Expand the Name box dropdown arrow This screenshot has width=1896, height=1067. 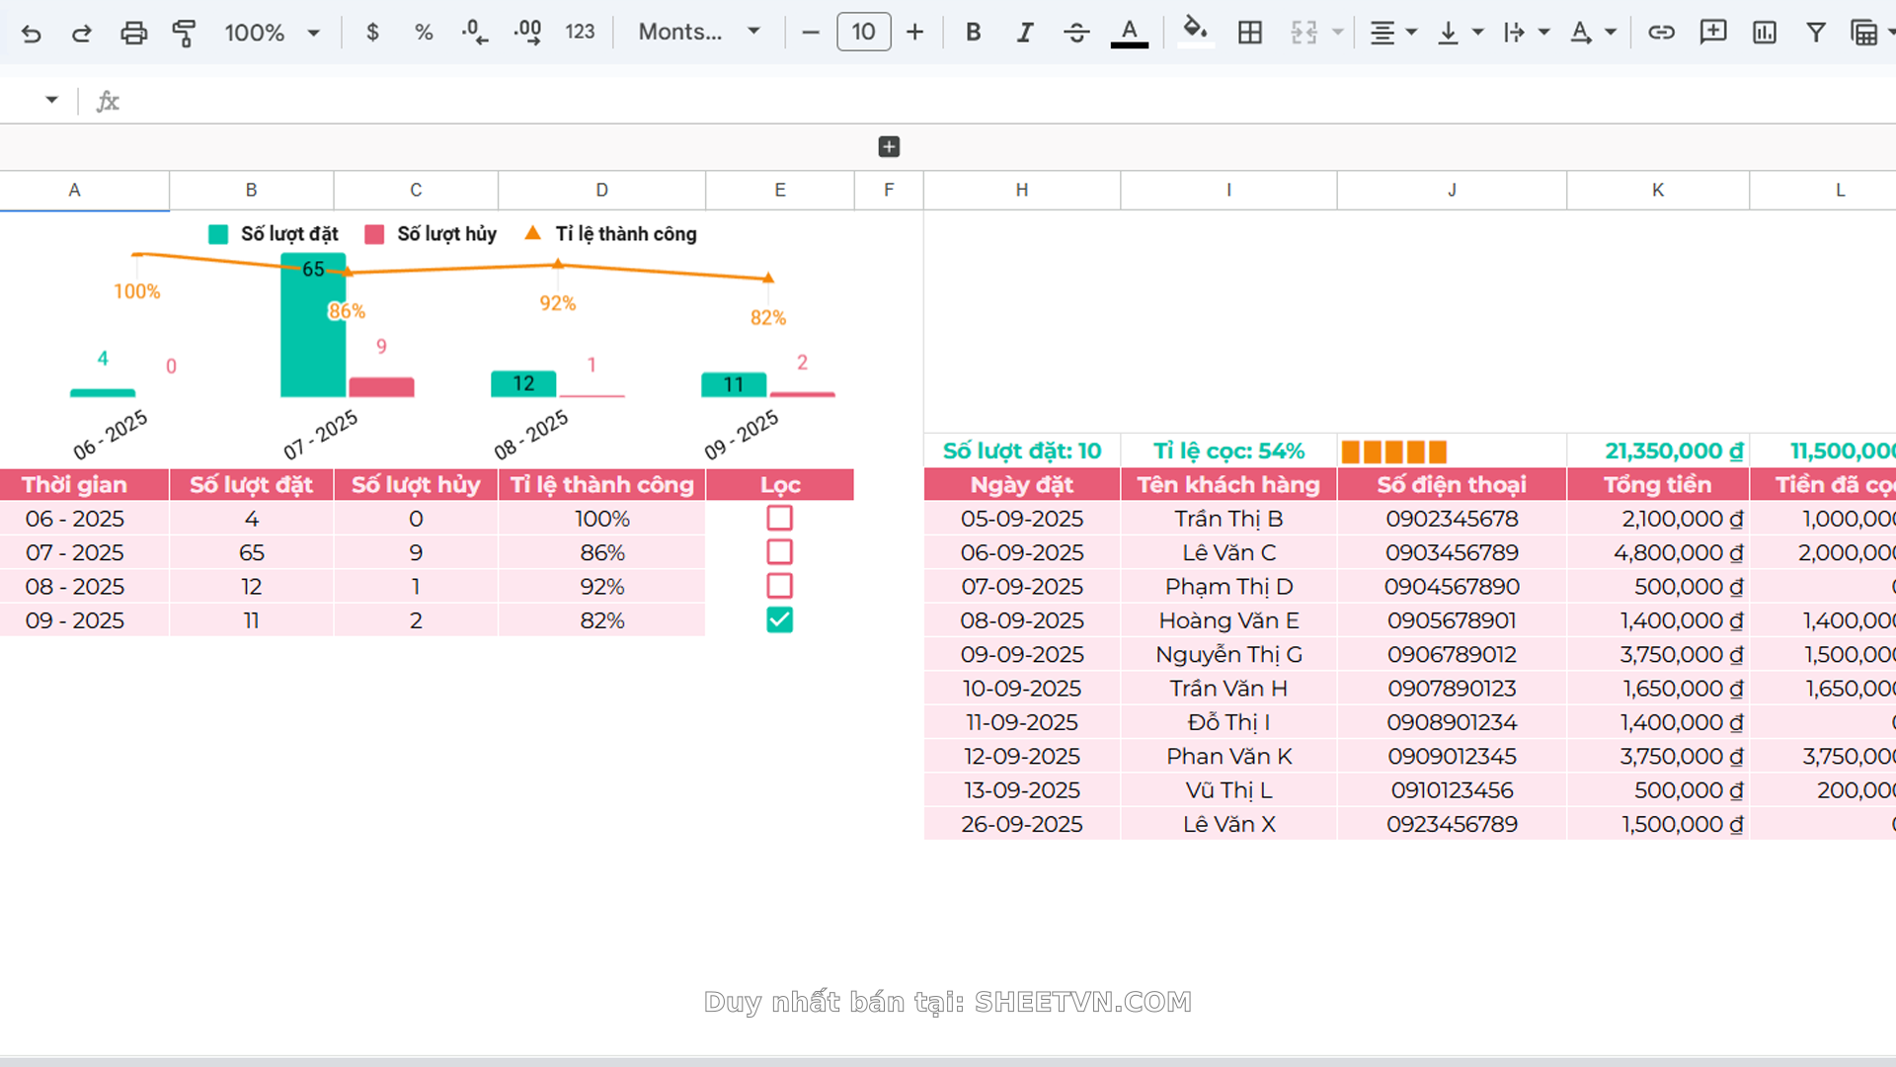pos(51,100)
